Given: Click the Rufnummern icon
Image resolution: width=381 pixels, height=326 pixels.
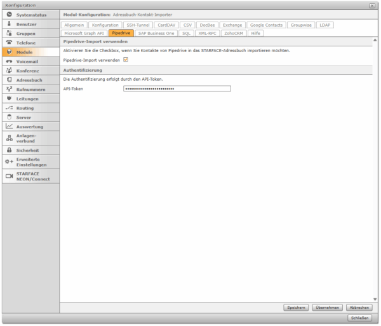Looking at the screenshot, I should point(10,89).
